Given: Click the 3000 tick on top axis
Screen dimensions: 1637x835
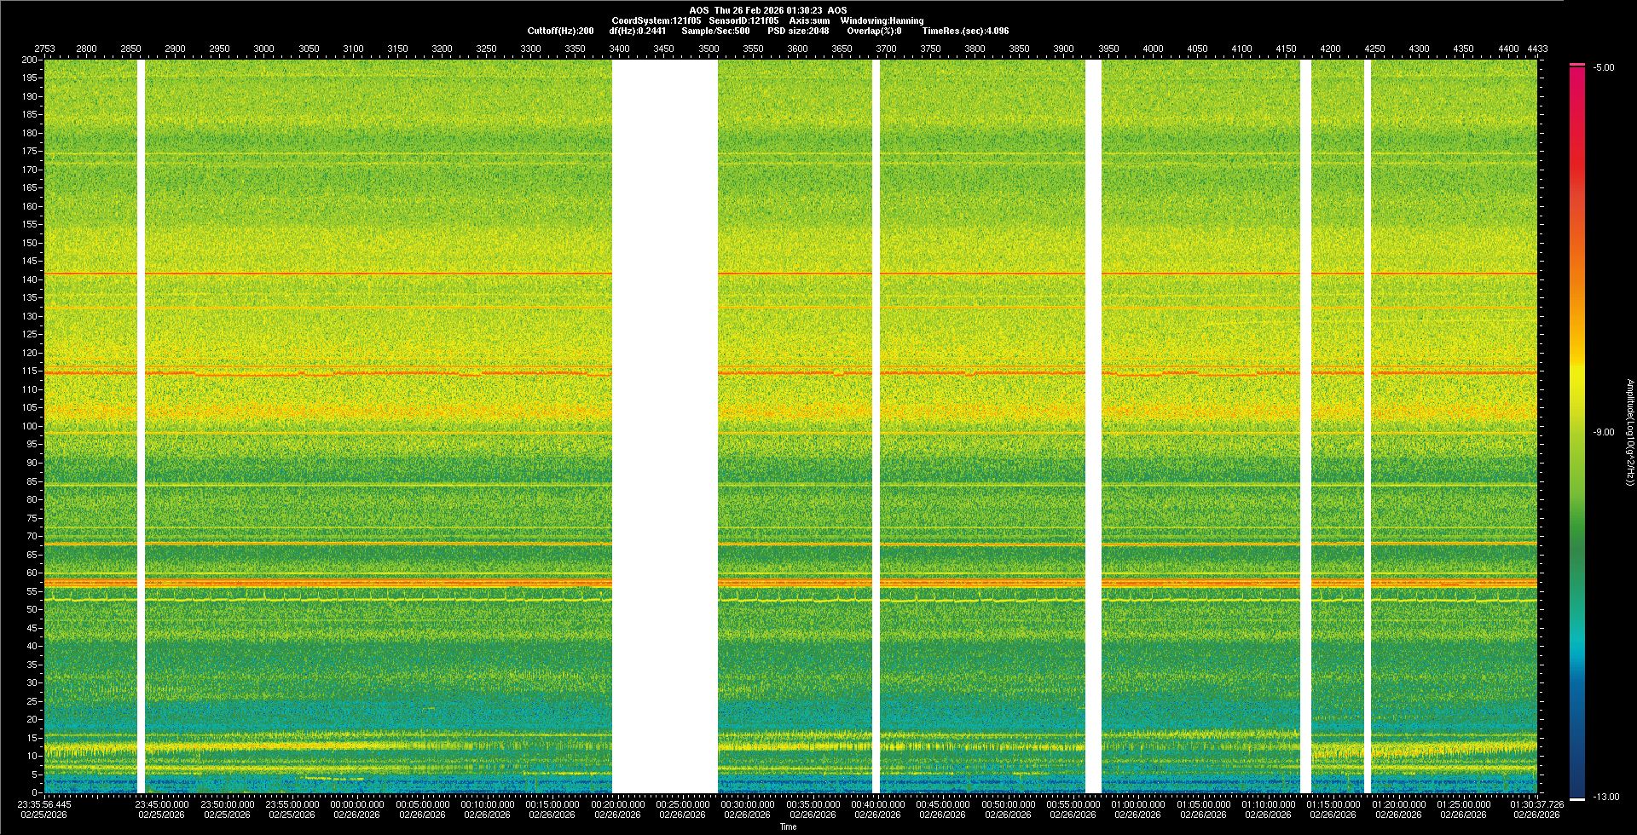Looking at the screenshot, I should click(x=264, y=49).
